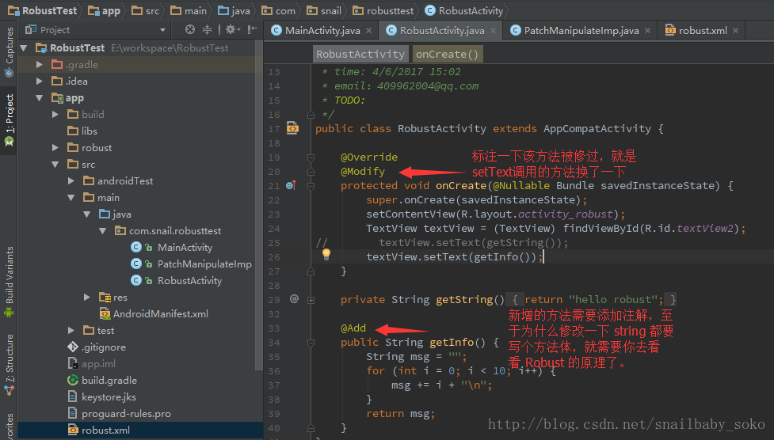Open the Captures side tool window
The width and height of the screenshot is (774, 440).
click(9, 51)
